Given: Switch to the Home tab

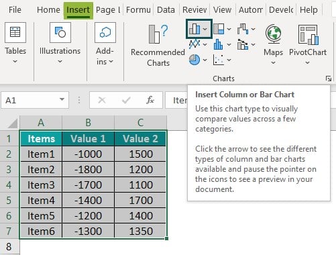Looking at the screenshot, I should pos(48,10).
